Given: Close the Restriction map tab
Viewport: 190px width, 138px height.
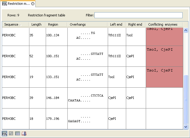Looking at the screenshot, I should click(33, 4).
